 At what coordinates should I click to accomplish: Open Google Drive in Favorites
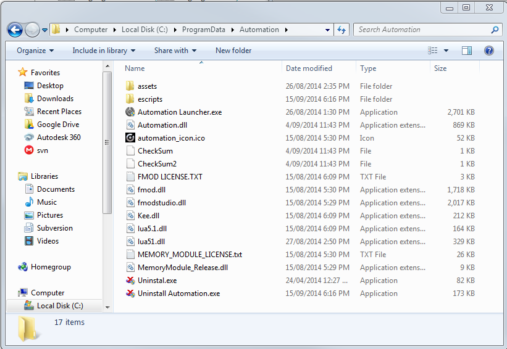click(58, 125)
